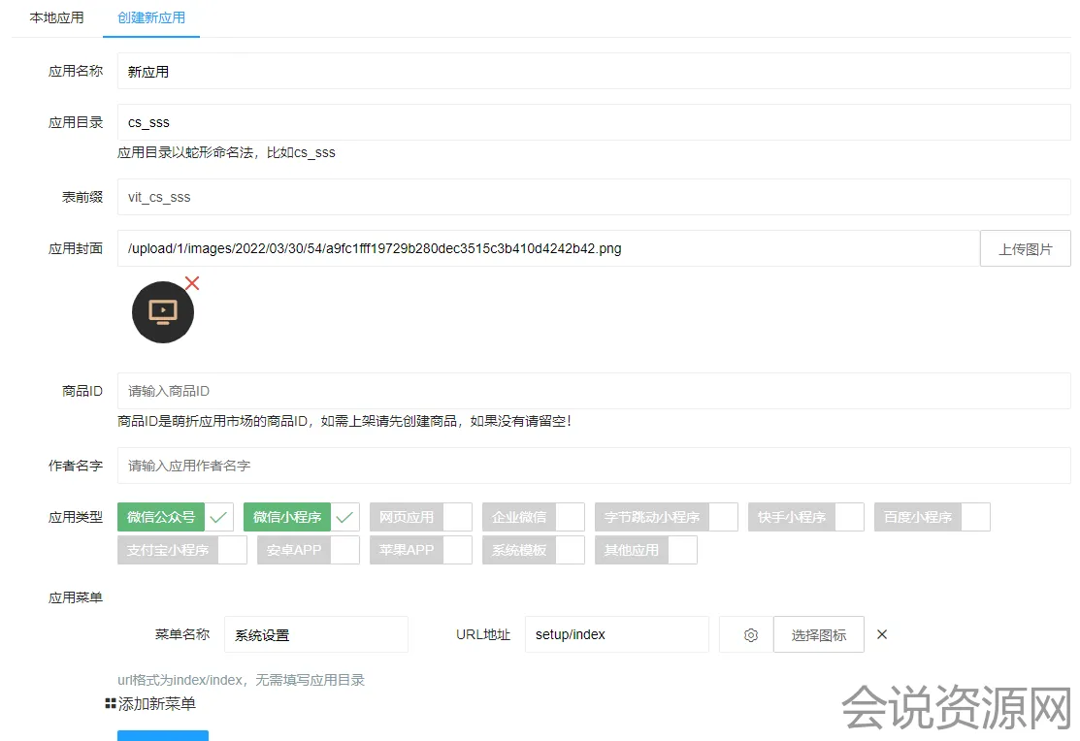Click into the 作者名字 text field

tap(593, 466)
